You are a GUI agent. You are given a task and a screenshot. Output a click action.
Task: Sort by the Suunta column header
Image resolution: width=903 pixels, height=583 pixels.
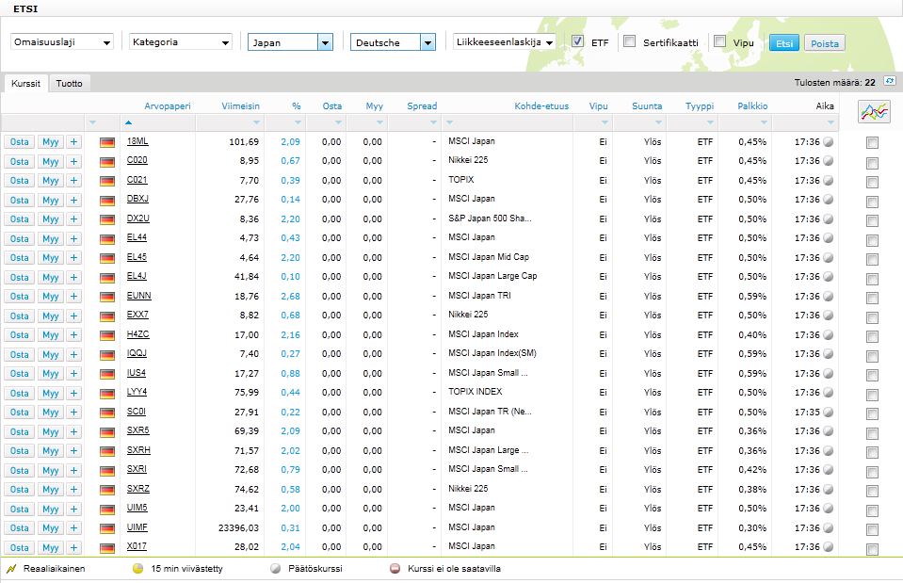[x=647, y=106]
